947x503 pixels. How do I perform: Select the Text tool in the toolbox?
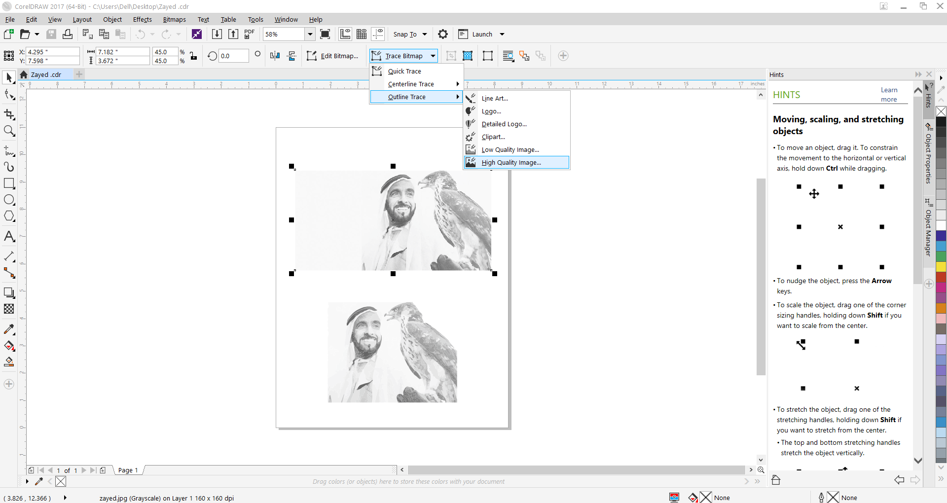click(x=9, y=237)
